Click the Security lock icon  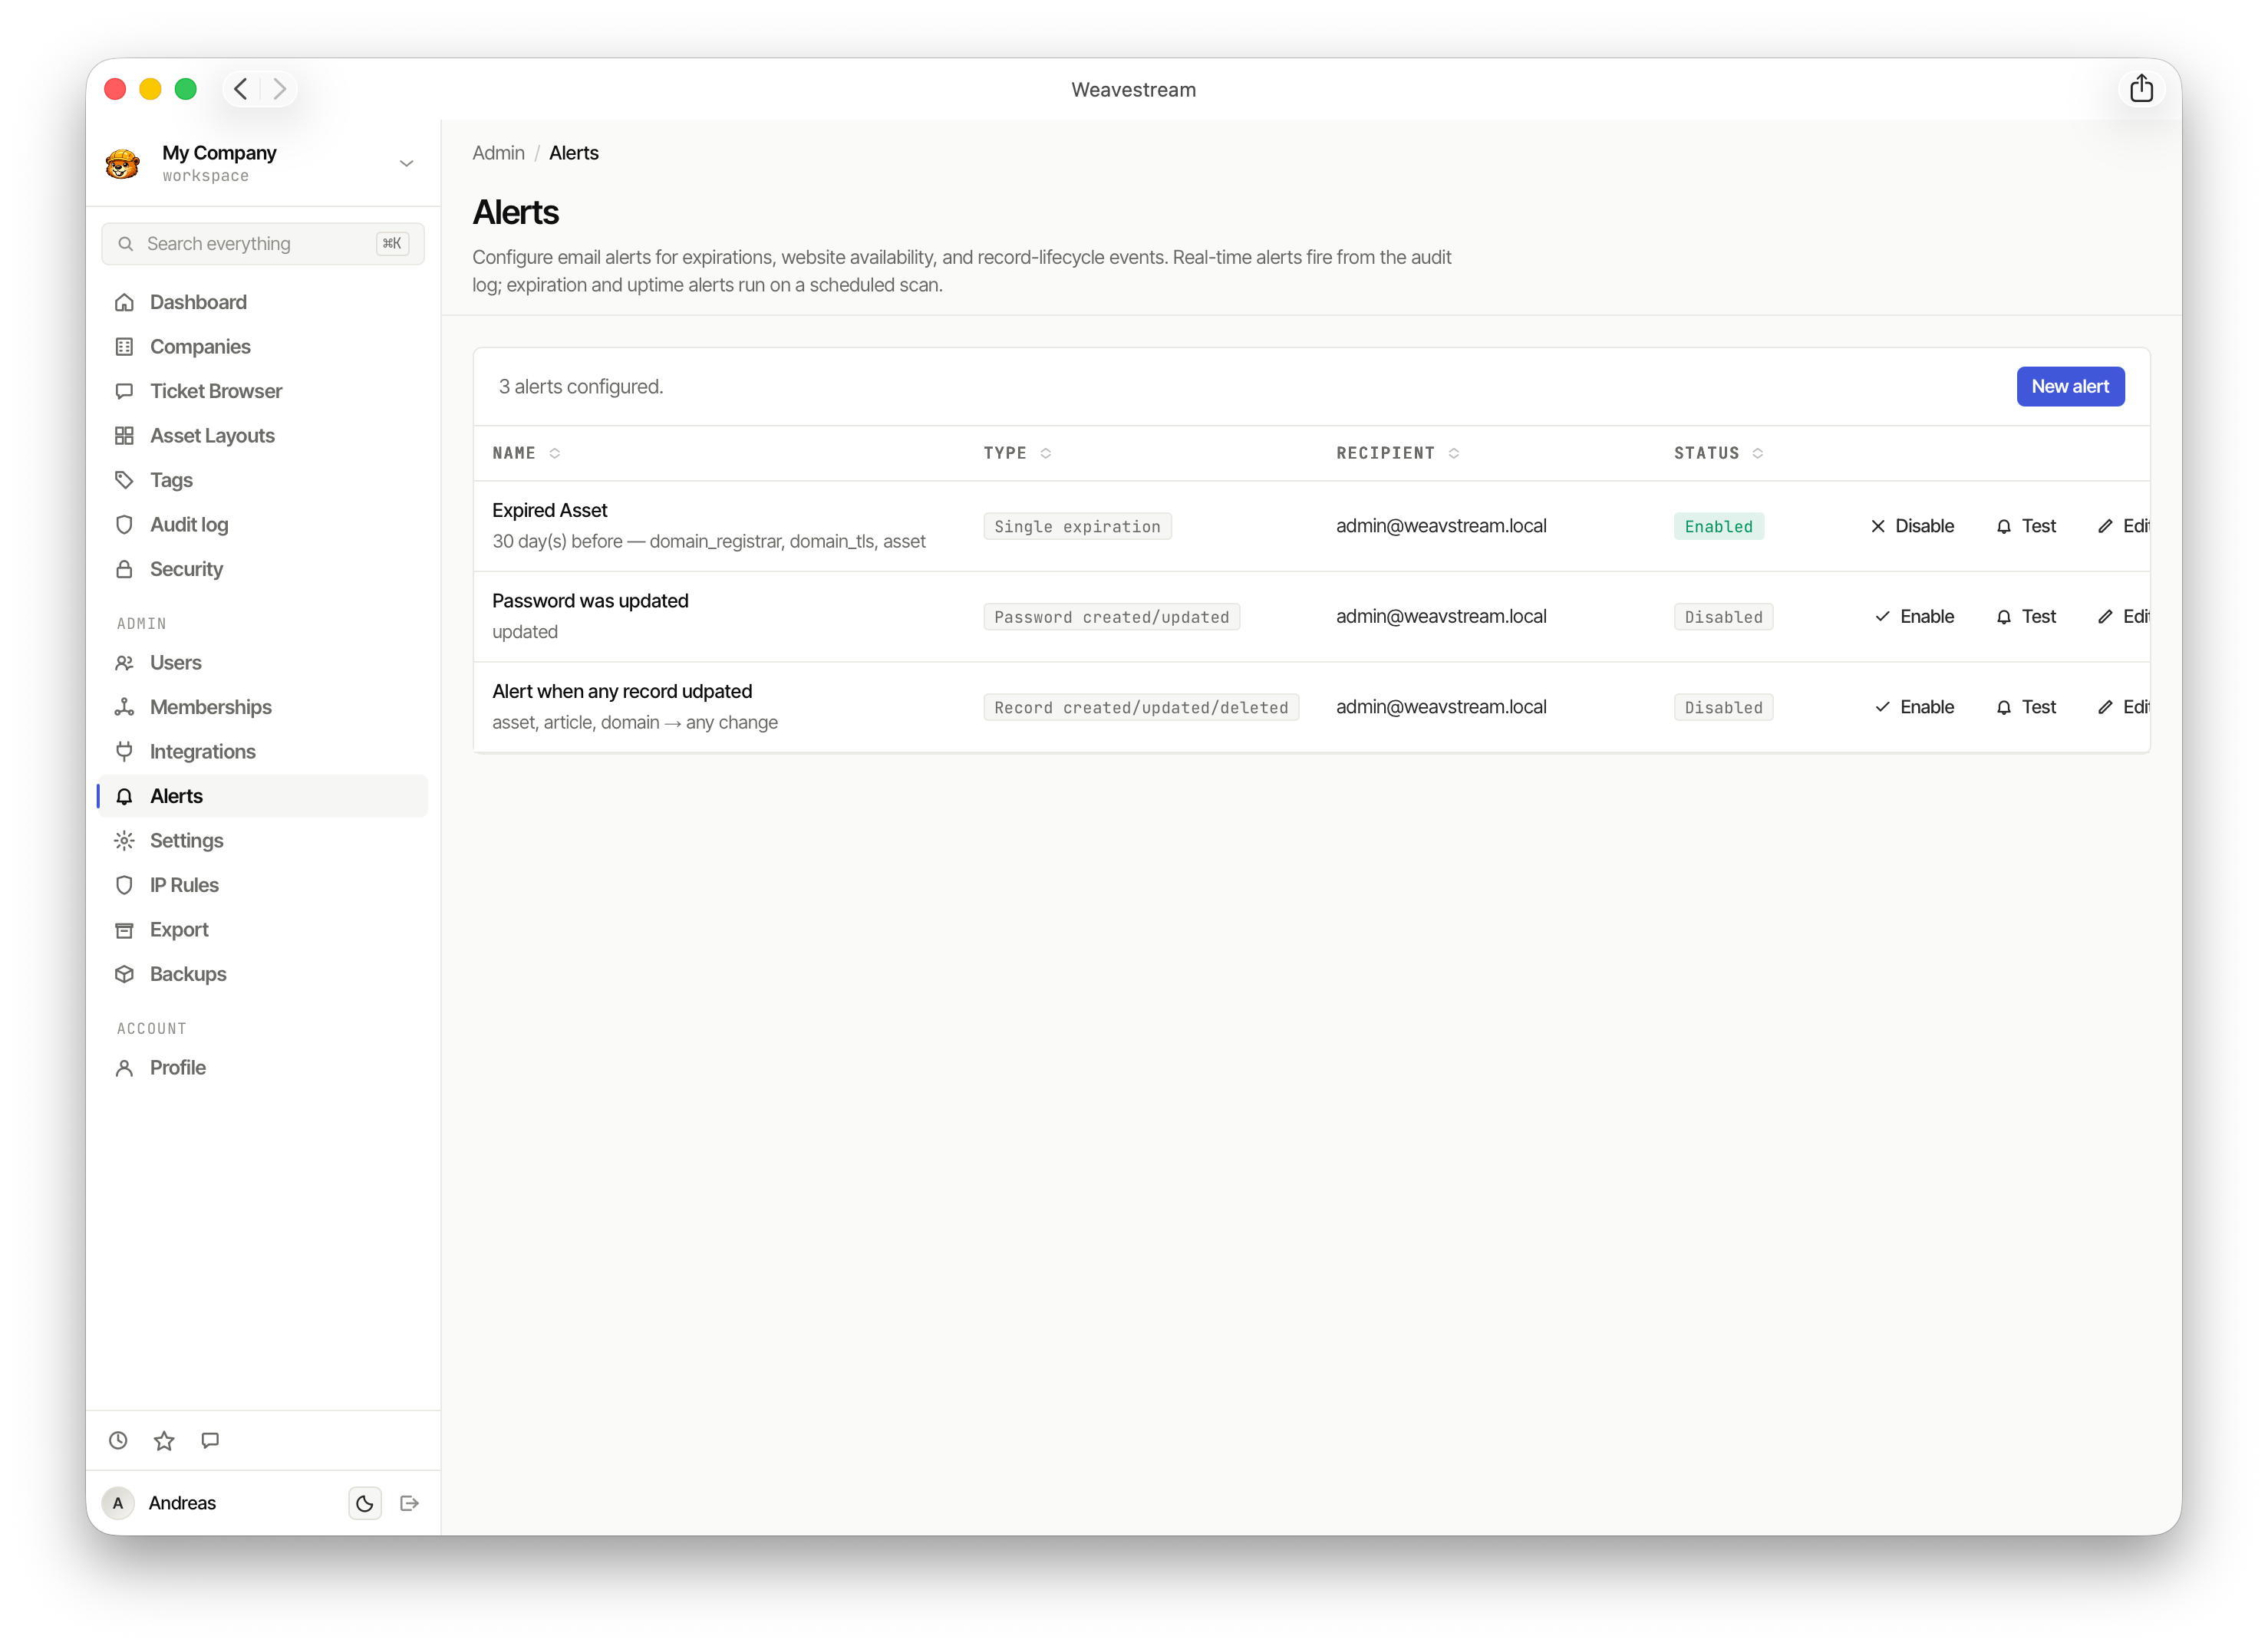(124, 568)
